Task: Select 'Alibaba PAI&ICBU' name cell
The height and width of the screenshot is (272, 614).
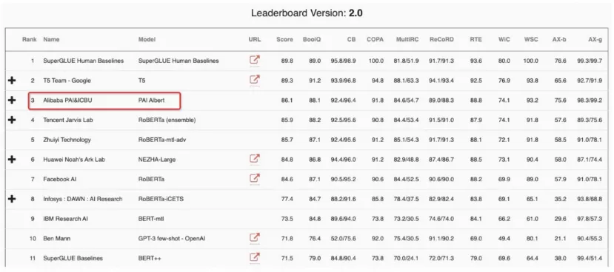Action: [67, 101]
